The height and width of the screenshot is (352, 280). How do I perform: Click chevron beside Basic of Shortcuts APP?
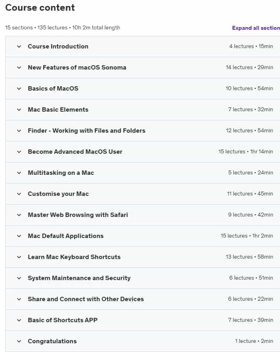click(19, 320)
